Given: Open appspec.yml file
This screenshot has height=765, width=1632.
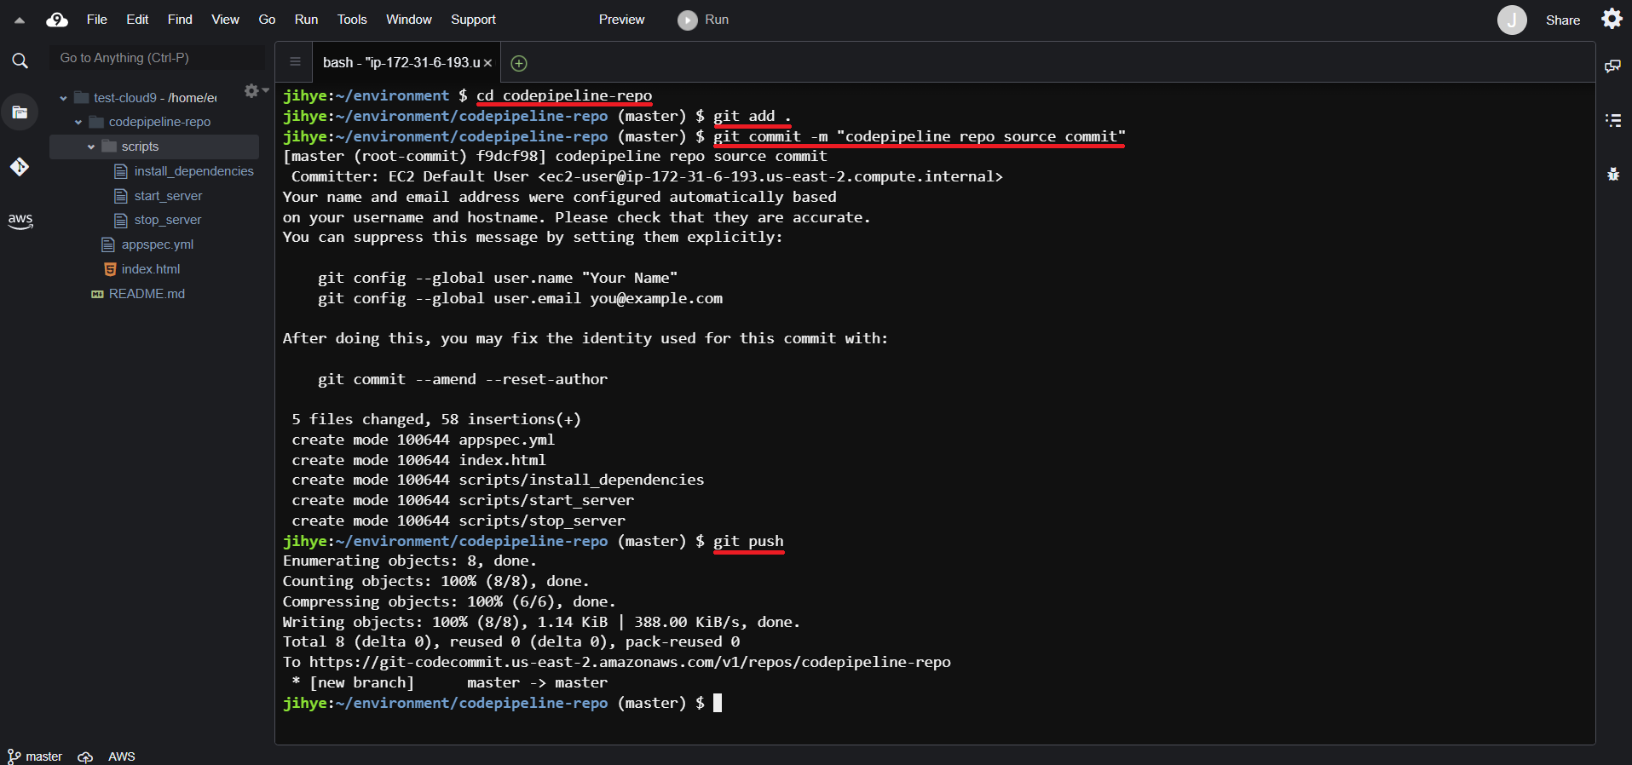Looking at the screenshot, I should coord(157,244).
